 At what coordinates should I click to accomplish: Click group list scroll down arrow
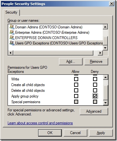[105, 48]
